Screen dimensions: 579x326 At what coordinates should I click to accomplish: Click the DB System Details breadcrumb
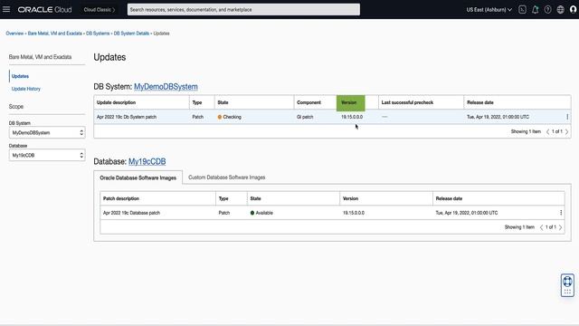tap(131, 34)
